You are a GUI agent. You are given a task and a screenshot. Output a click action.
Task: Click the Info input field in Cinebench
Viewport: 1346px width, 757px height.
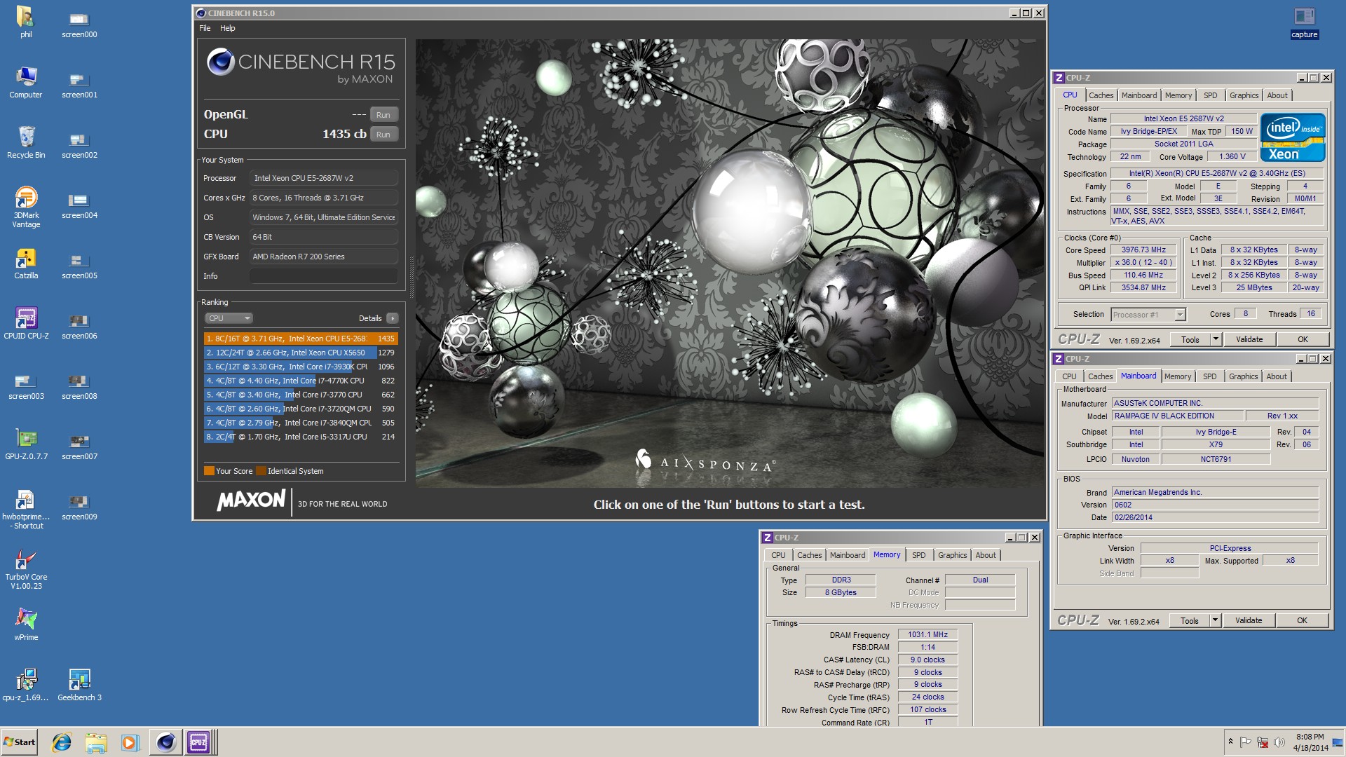pos(323,276)
